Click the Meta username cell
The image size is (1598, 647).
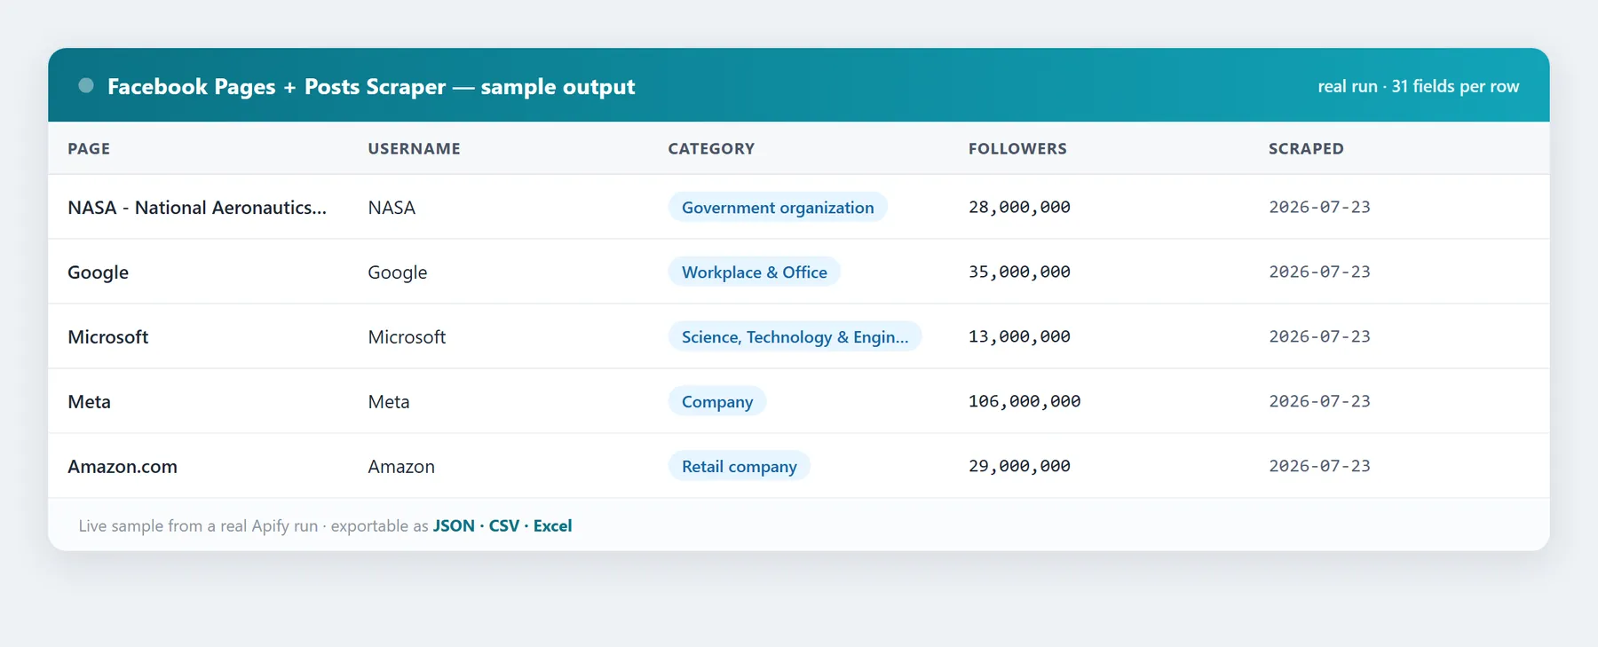pos(389,401)
